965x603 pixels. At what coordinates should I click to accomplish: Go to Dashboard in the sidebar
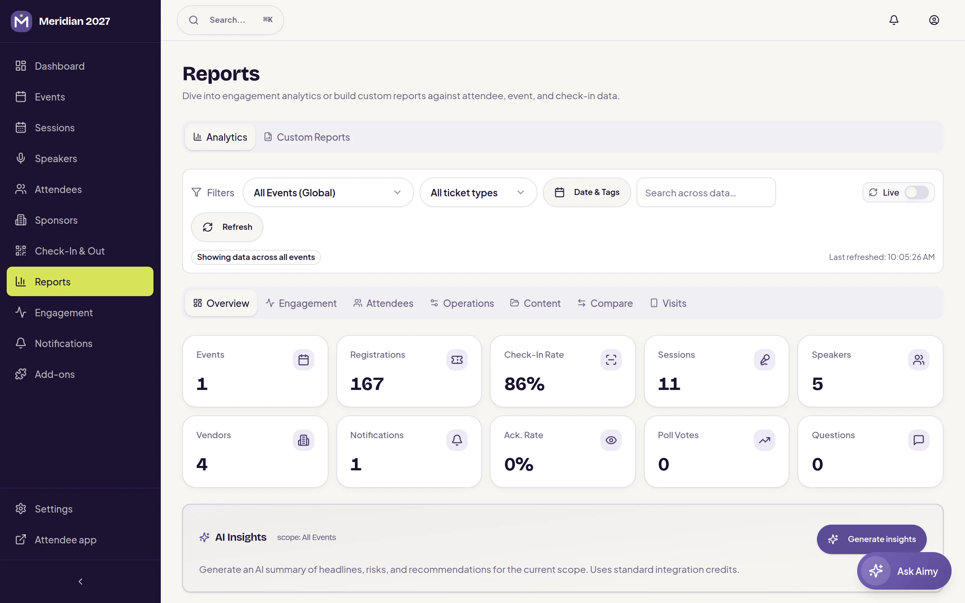point(80,66)
